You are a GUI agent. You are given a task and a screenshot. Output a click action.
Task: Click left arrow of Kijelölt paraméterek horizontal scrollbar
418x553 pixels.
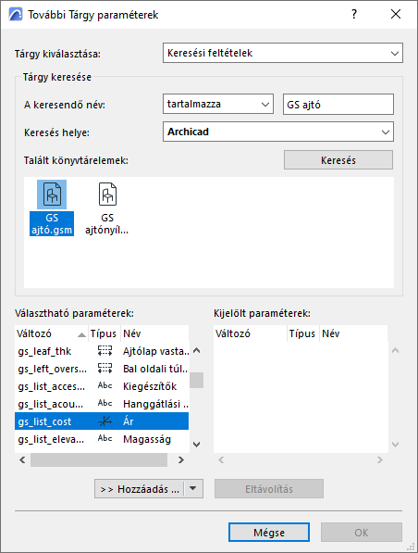221,459
